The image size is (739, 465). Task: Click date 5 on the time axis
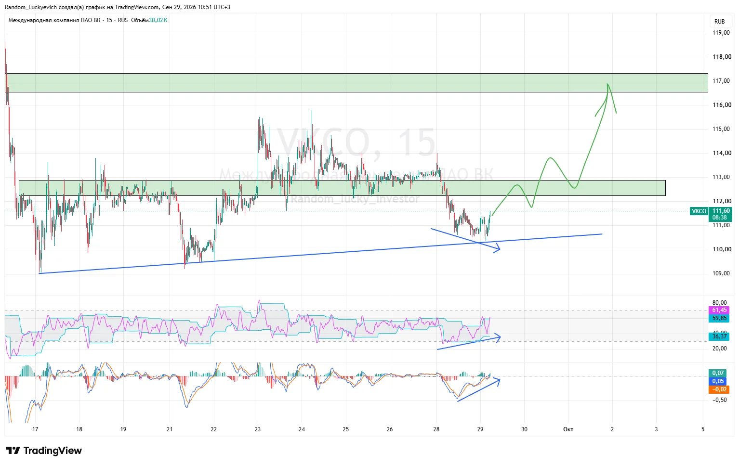pos(703,429)
